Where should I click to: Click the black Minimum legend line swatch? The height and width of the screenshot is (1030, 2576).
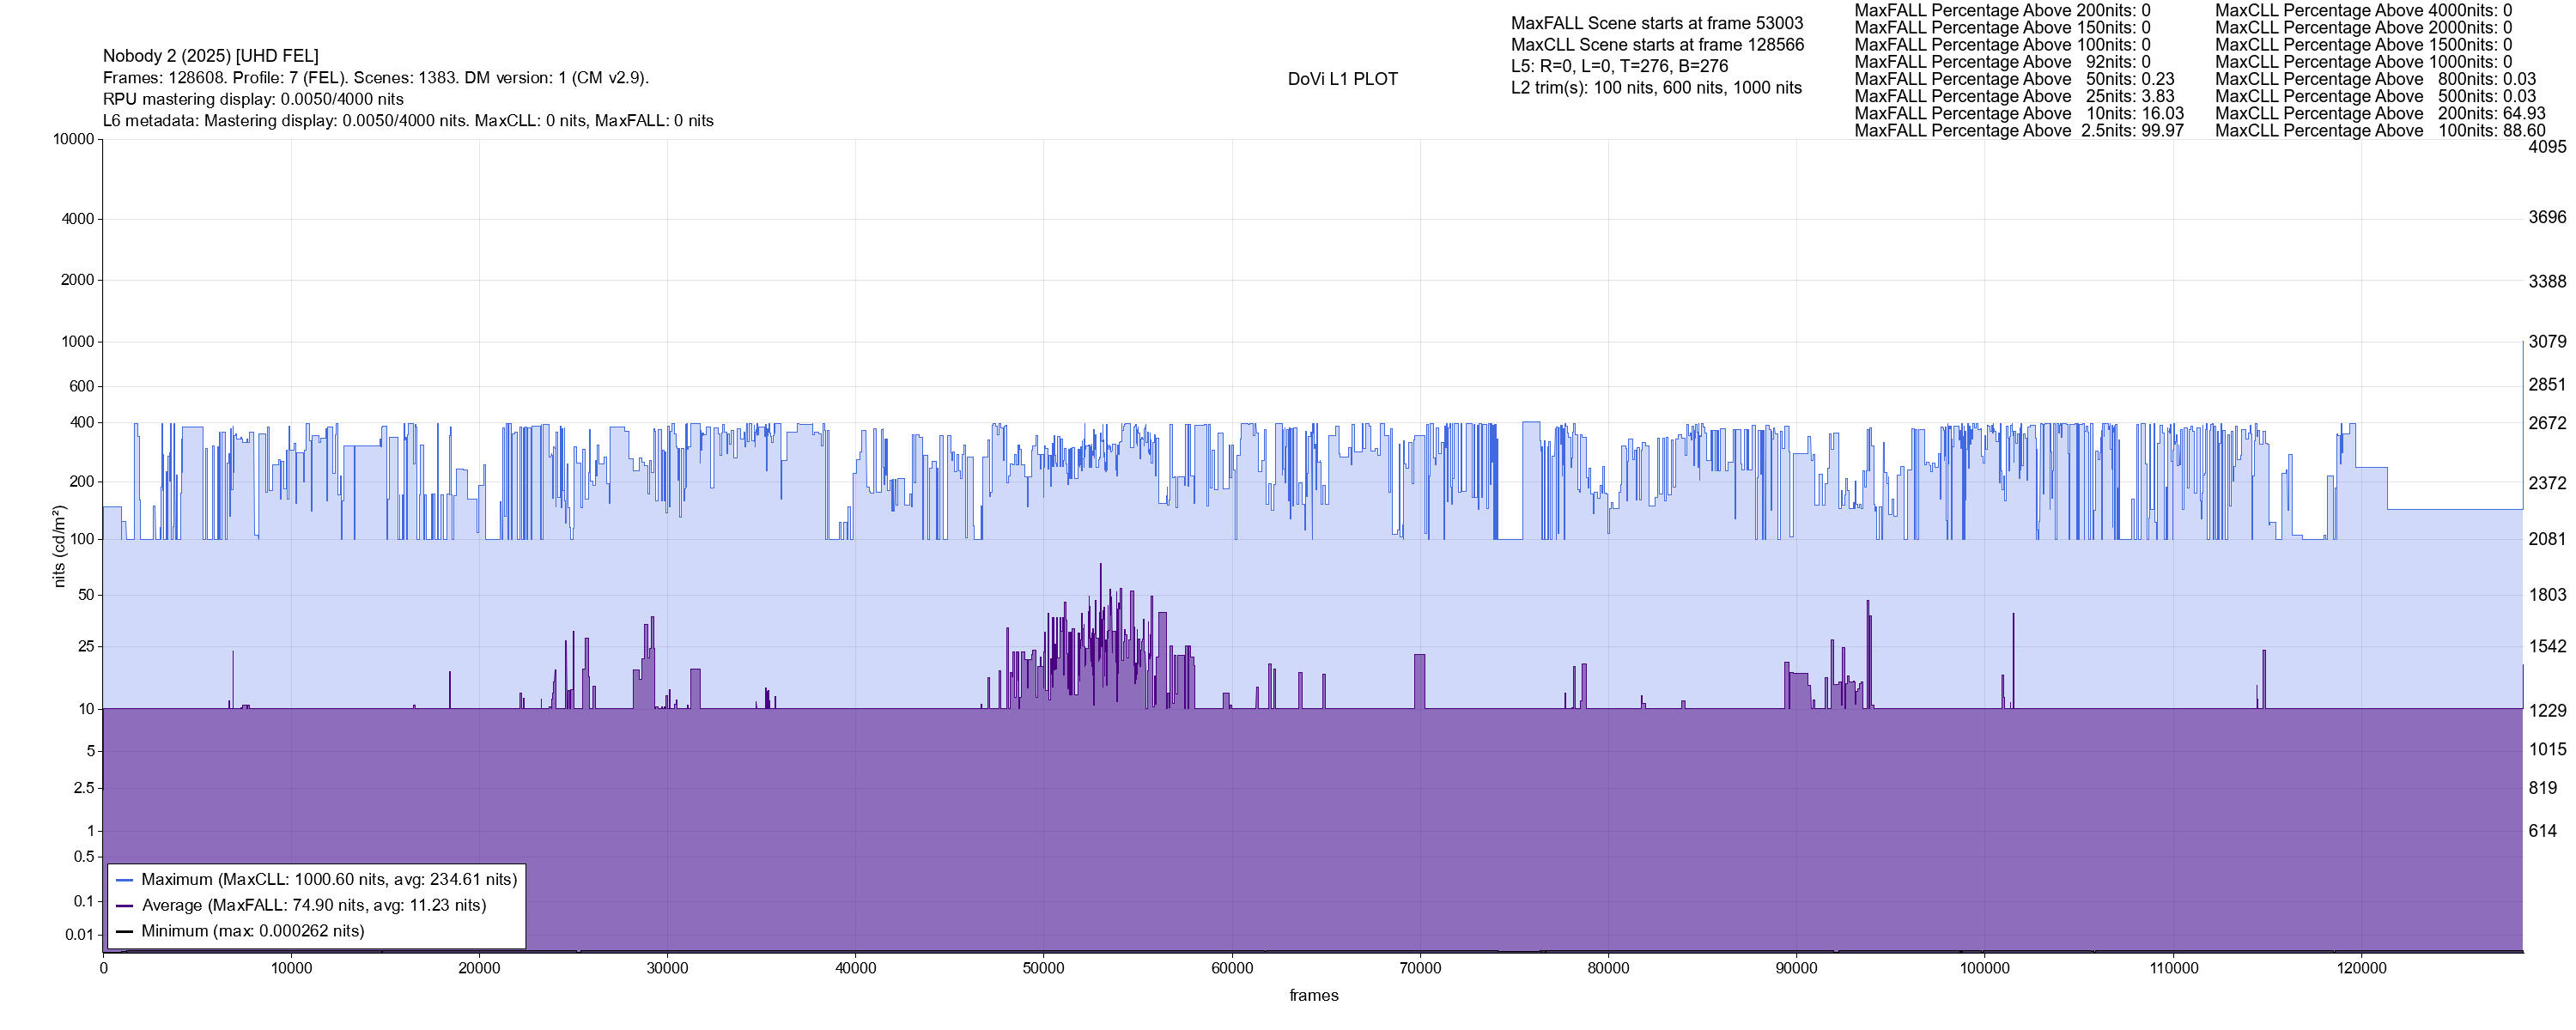pos(125,931)
